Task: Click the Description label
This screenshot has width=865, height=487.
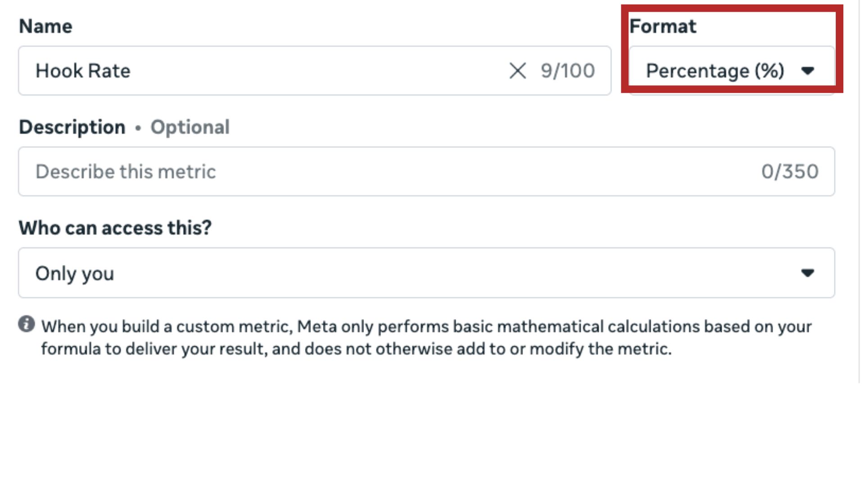Action: (72, 127)
